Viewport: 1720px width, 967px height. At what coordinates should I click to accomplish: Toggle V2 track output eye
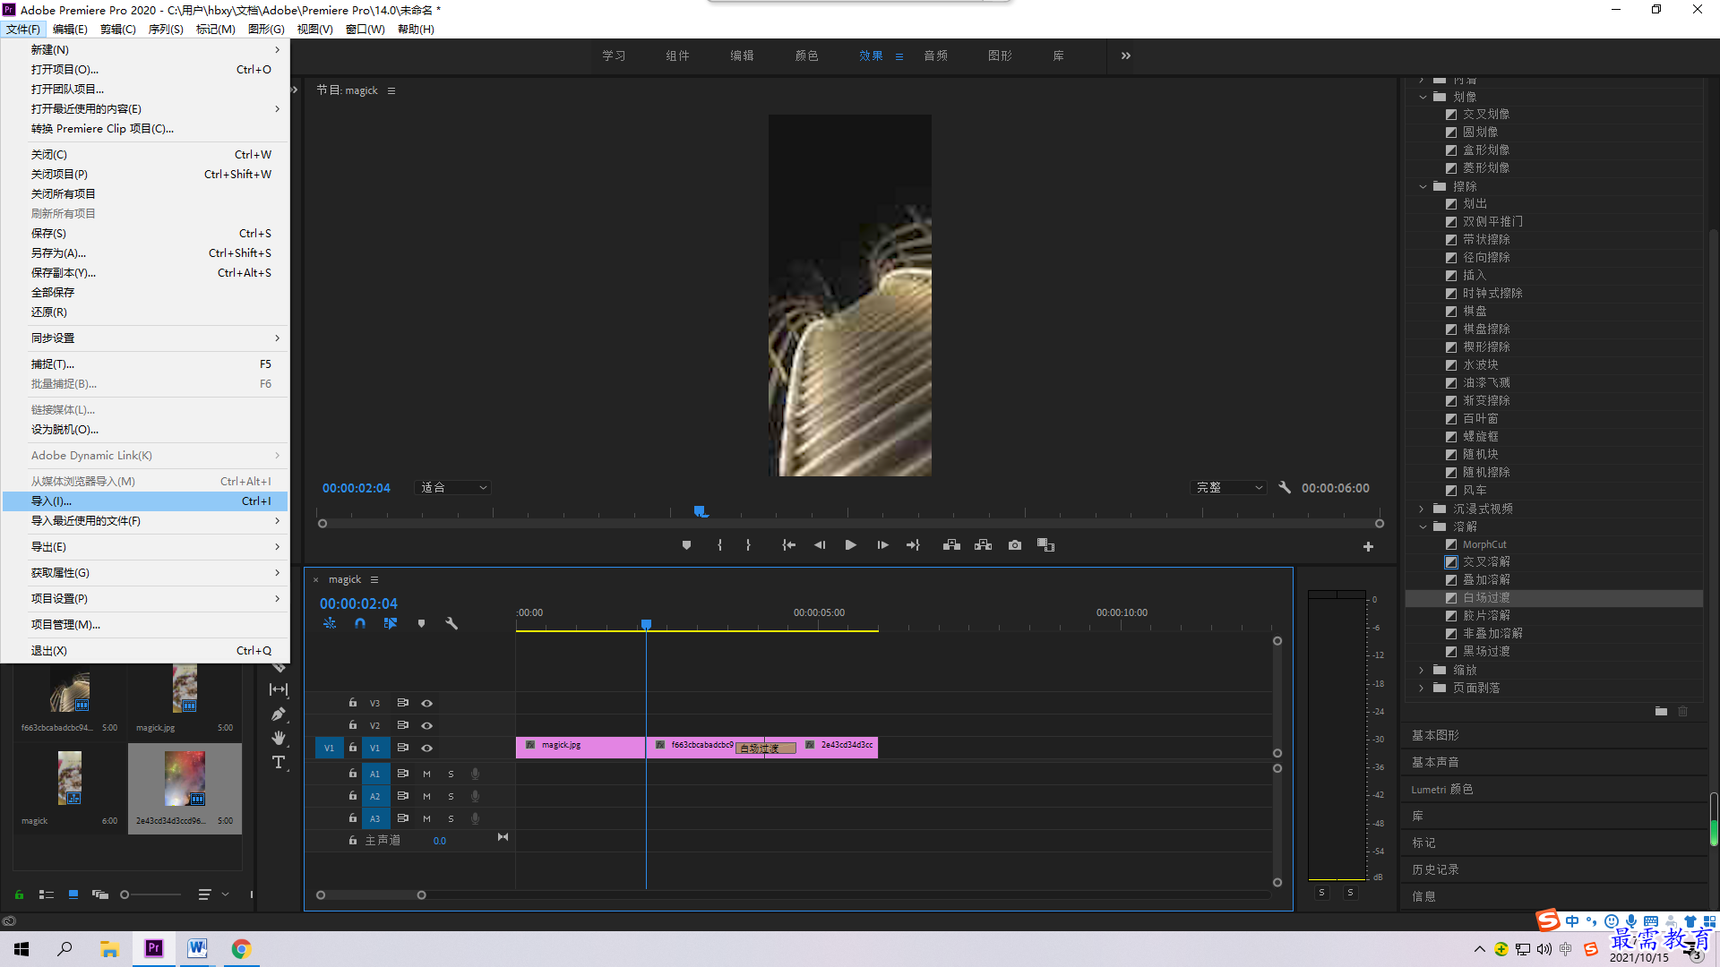(x=426, y=725)
